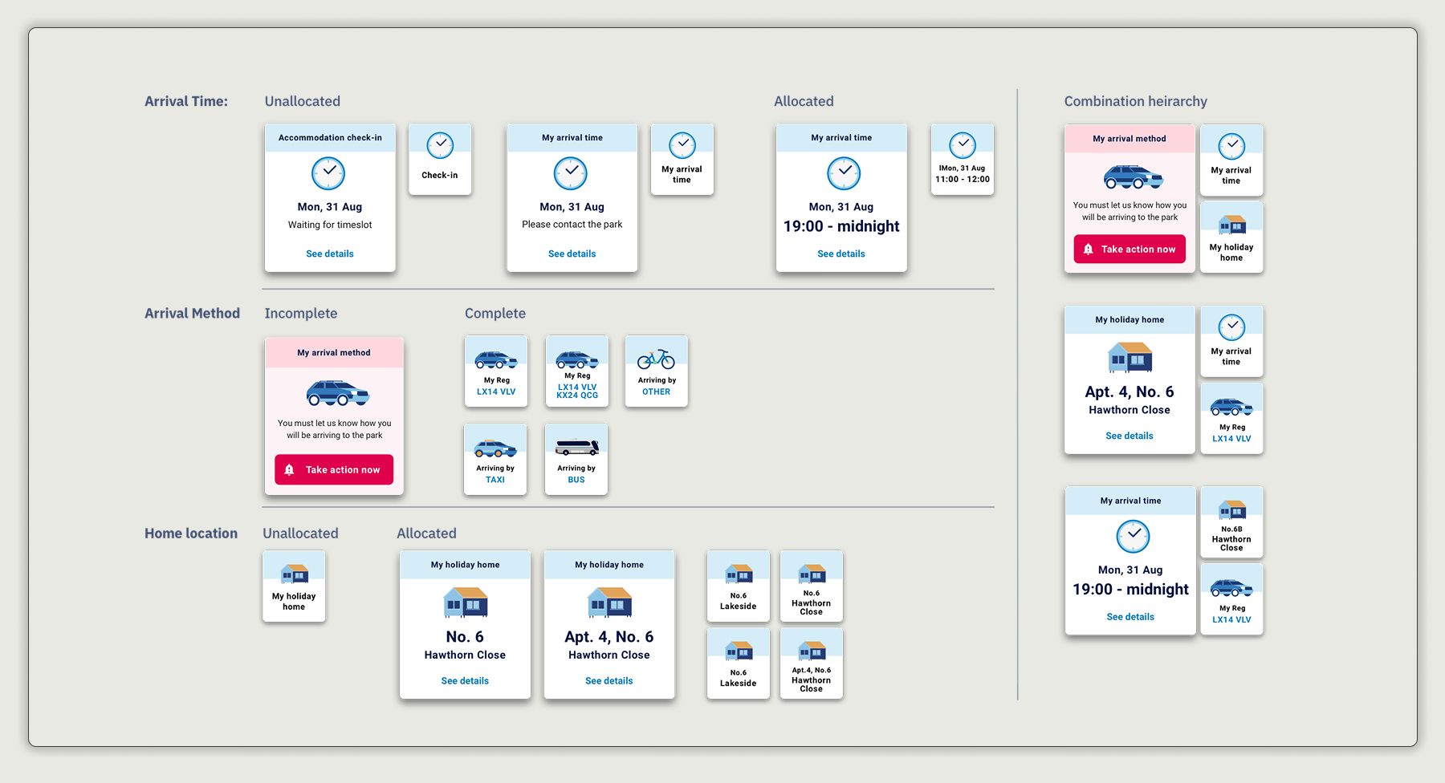Click the clock icon above 'Please contact the park'
This screenshot has height=783, width=1445.
pyautogui.click(x=571, y=173)
